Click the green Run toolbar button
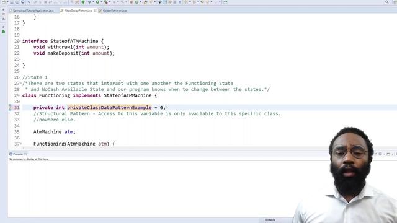 (x=97, y=2)
